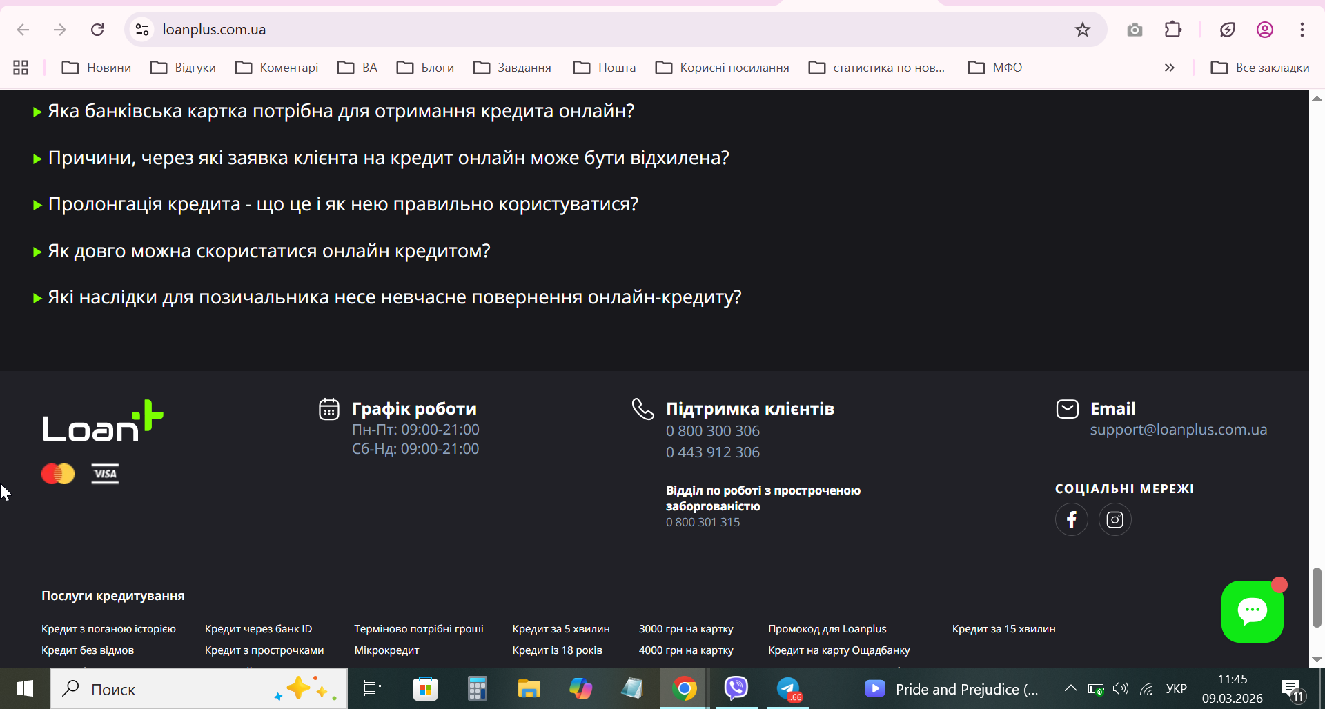Open 'Мікрокредит' footer link

point(386,650)
